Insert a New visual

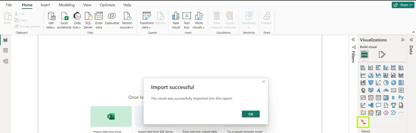coord(176,20)
